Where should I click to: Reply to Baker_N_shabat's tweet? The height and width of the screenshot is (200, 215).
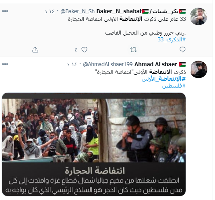[x=182, y=50]
